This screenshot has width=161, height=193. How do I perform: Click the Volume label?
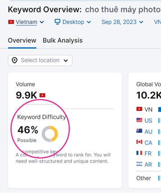point(25,84)
